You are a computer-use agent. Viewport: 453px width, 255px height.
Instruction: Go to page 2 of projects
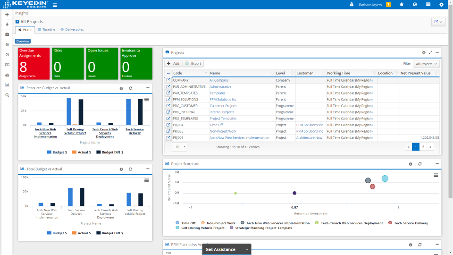coord(423,147)
